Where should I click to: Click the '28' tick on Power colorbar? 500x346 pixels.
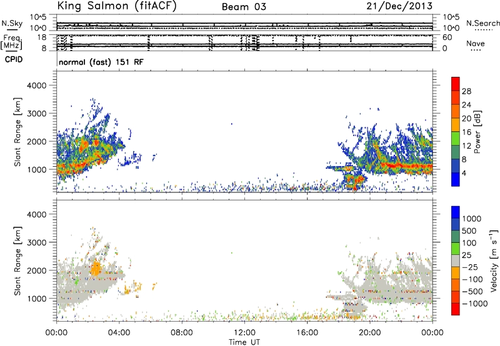click(x=466, y=91)
